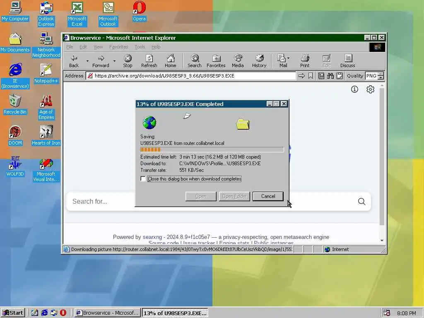This screenshot has height=318, width=424.
Task: Open the Favorites toolbar button
Action: tap(216, 61)
